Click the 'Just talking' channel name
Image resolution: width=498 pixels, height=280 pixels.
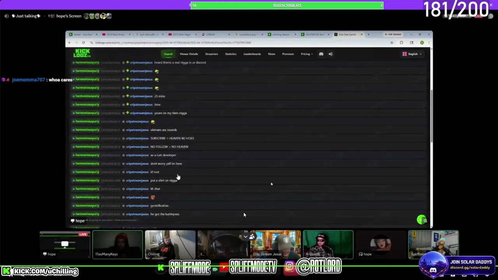(x=26, y=16)
